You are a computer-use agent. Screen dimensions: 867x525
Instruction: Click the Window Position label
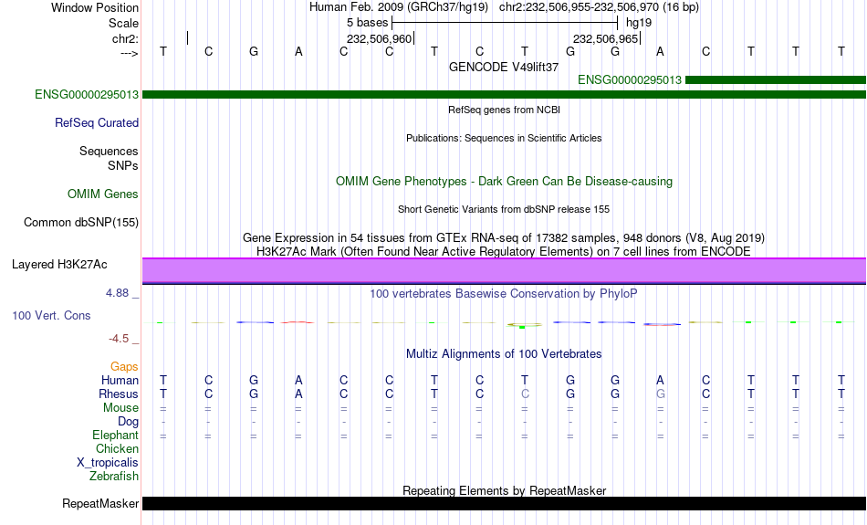click(x=95, y=7)
